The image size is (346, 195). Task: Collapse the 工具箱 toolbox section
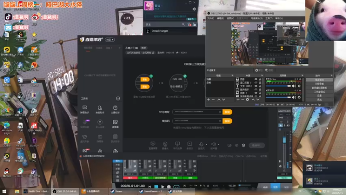pyautogui.click(x=118, y=98)
